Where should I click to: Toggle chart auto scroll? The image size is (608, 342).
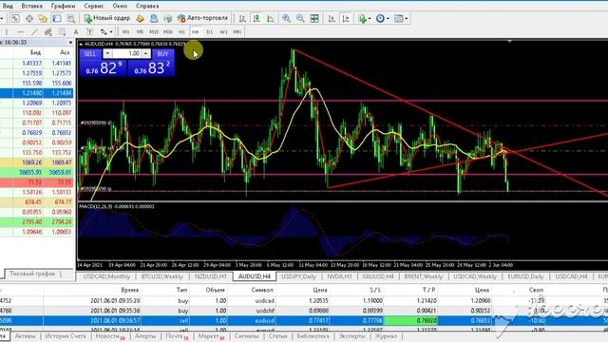[332, 18]
